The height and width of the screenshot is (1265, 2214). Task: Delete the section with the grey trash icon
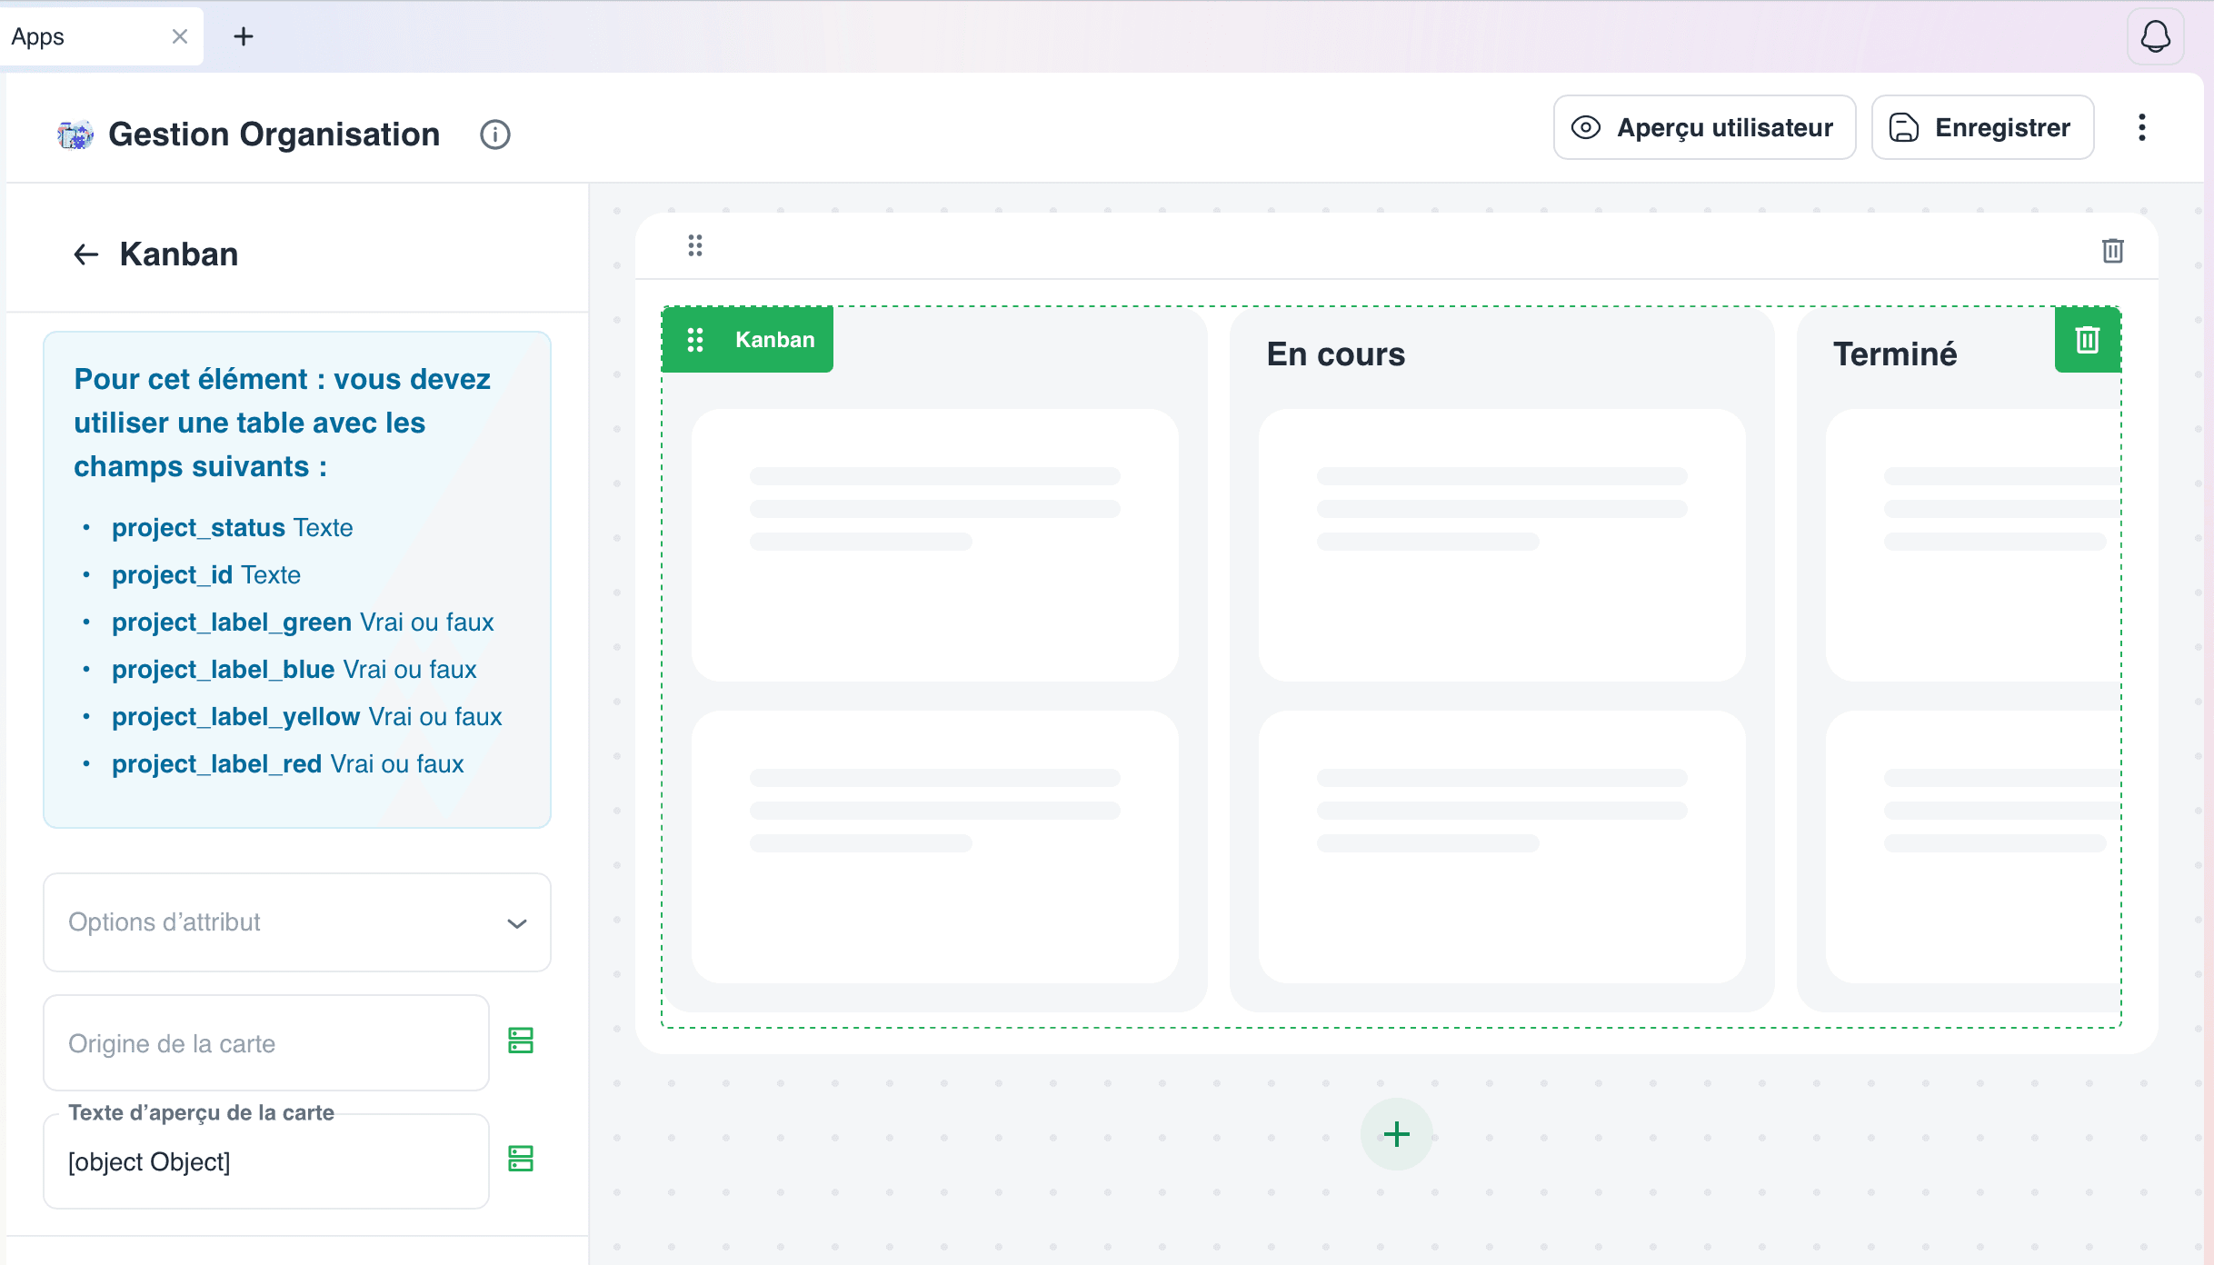click(2113, 250)
